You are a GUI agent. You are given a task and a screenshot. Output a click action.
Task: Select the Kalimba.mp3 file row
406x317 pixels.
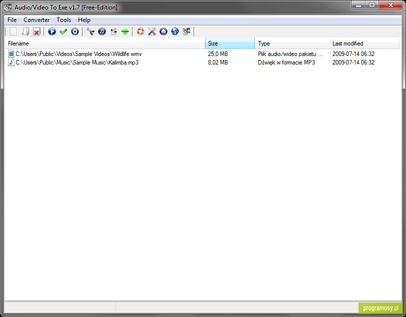click(x=202, y=62)
